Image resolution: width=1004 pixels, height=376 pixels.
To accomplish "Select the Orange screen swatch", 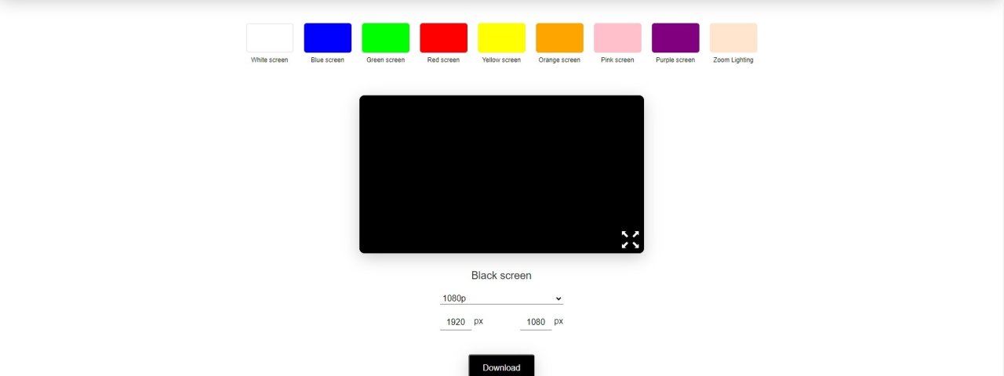I will (560, 38).
